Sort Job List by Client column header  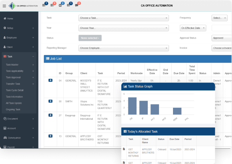[84, 73]
